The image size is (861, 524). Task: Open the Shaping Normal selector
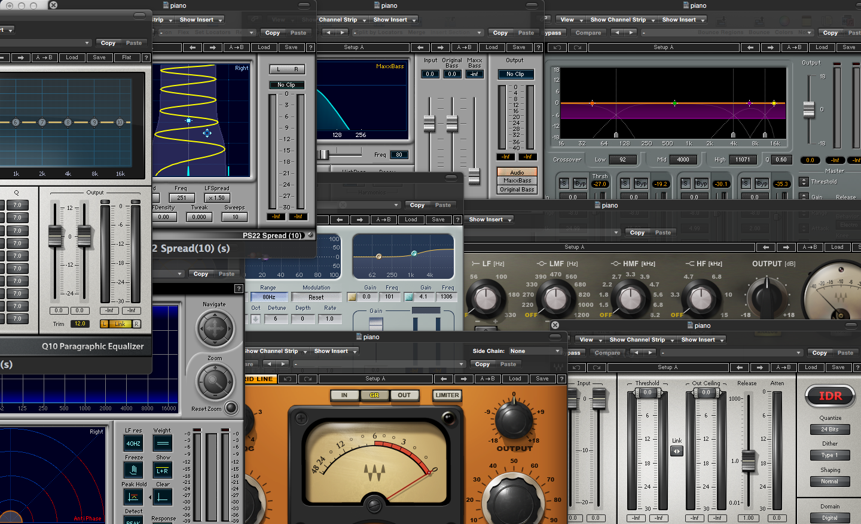(830, 482)
